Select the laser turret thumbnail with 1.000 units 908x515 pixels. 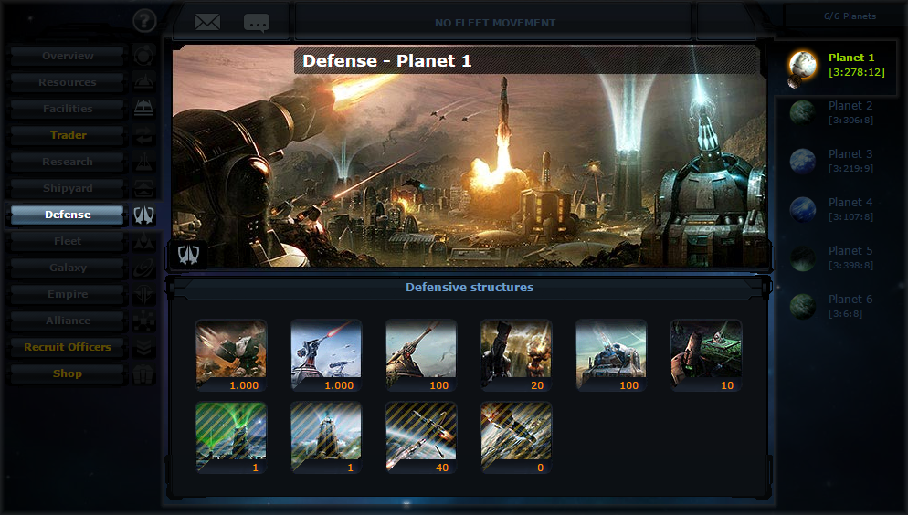(x=326, y=355)
